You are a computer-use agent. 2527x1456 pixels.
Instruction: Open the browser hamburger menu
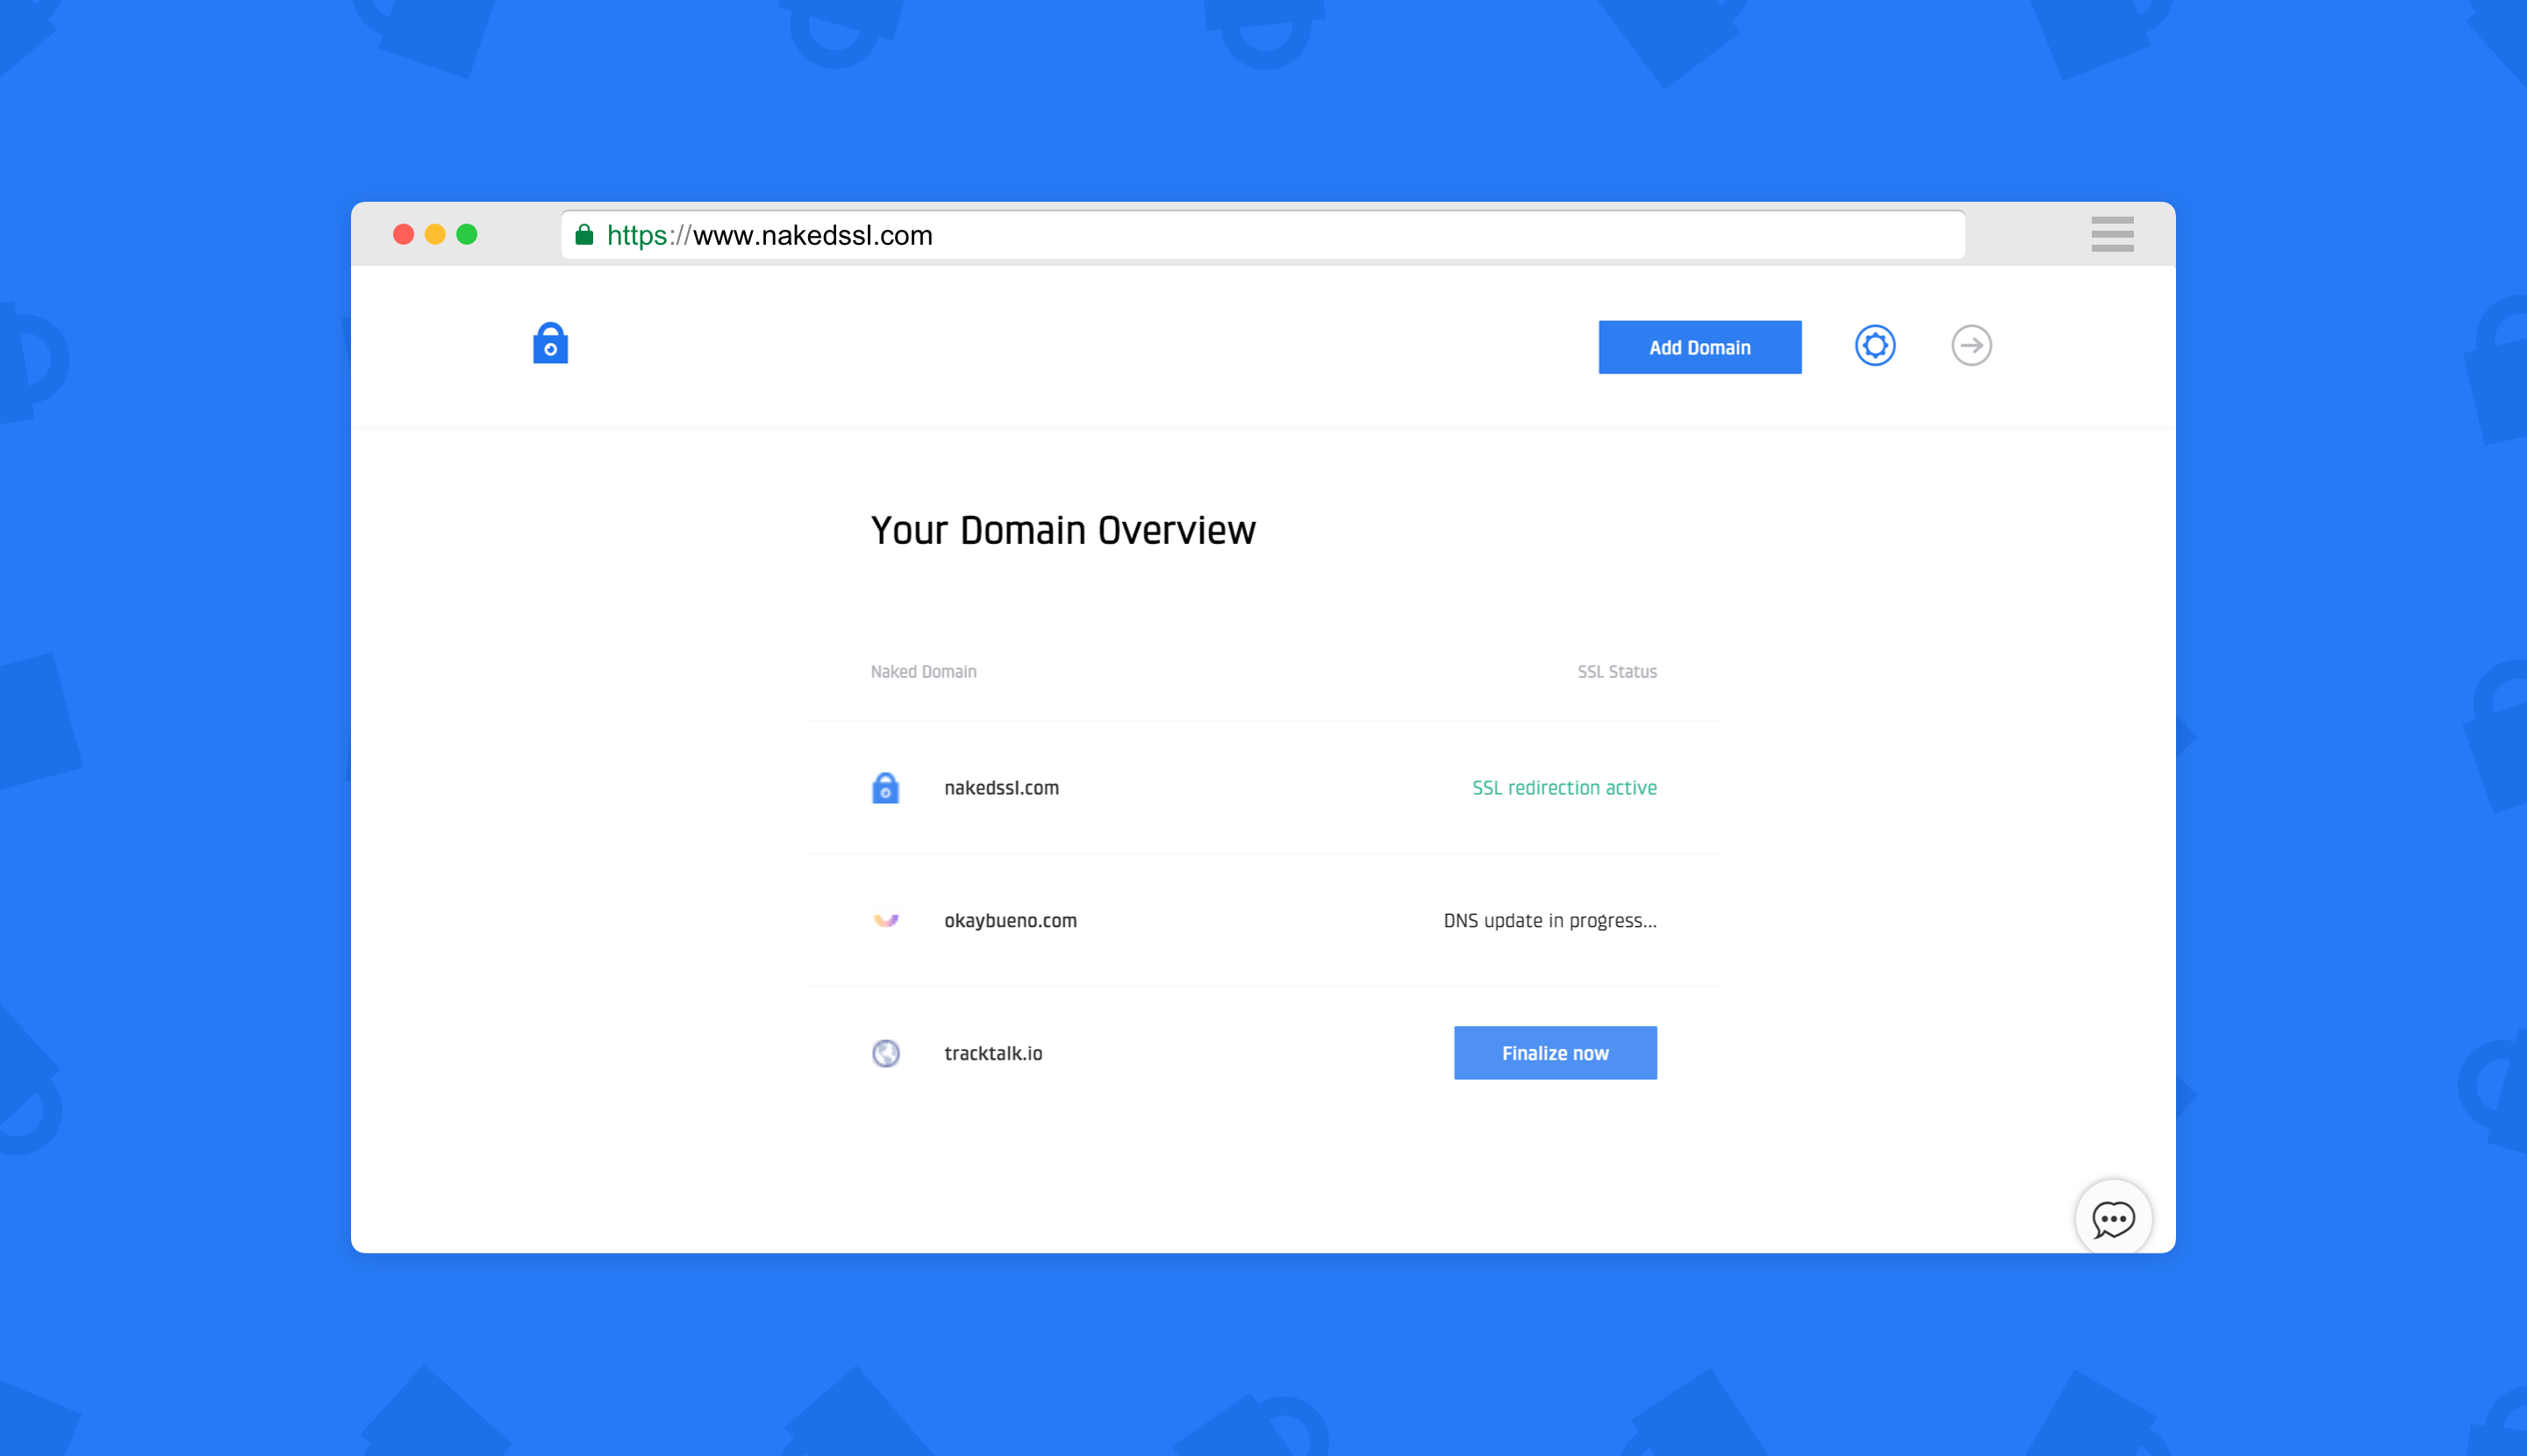(2112, 234)
